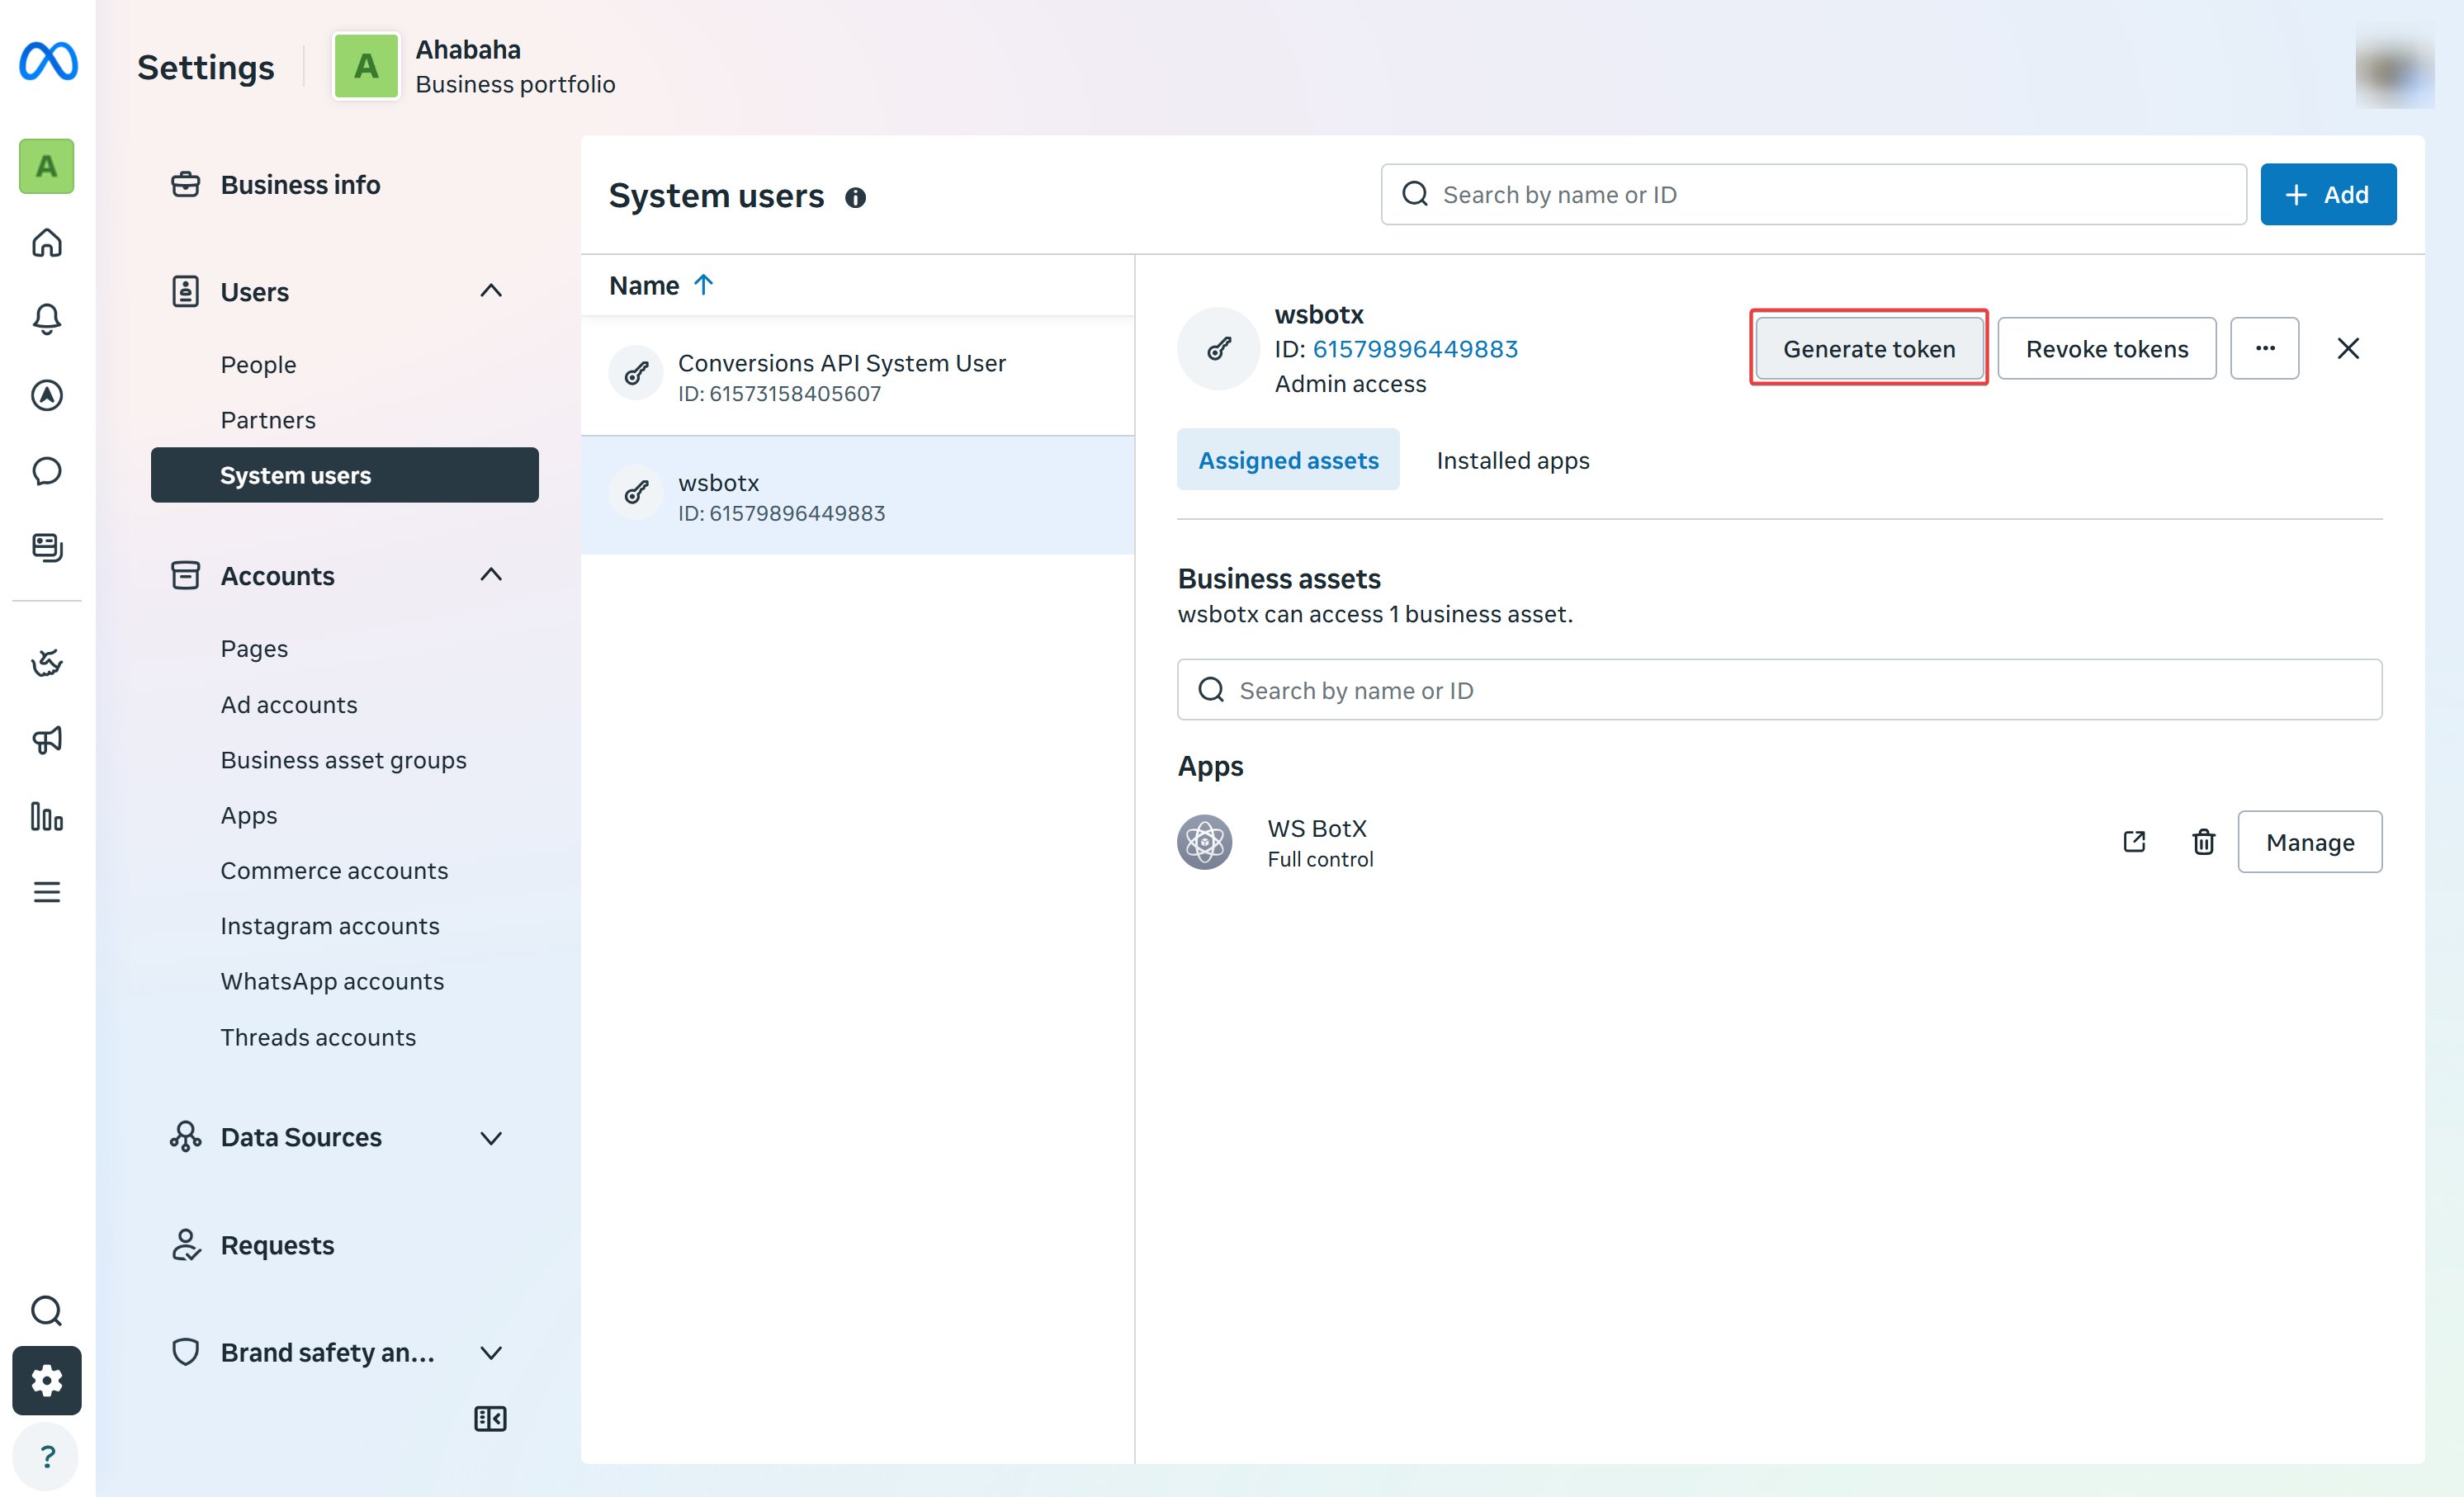
Task: Open WS BotX in a new window icon
Action: 2134,842
